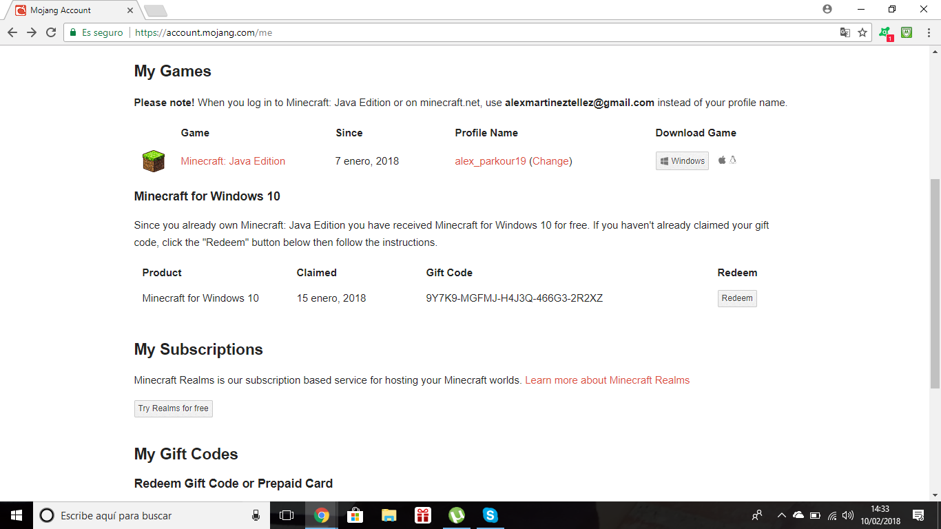941x529 pixels.
Task: Open a new browser tab
Action: [x=156, y=11]
